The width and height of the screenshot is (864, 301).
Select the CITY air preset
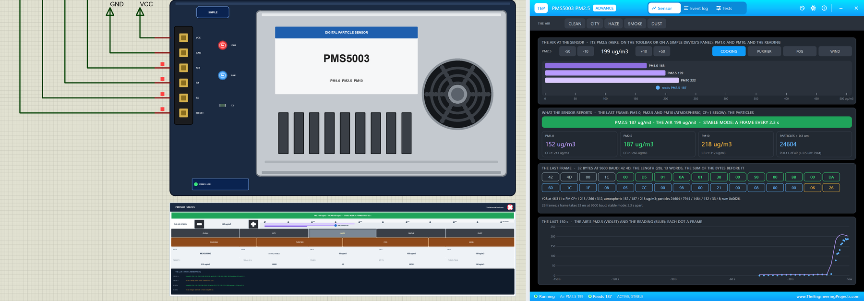[x=595, y=24]
